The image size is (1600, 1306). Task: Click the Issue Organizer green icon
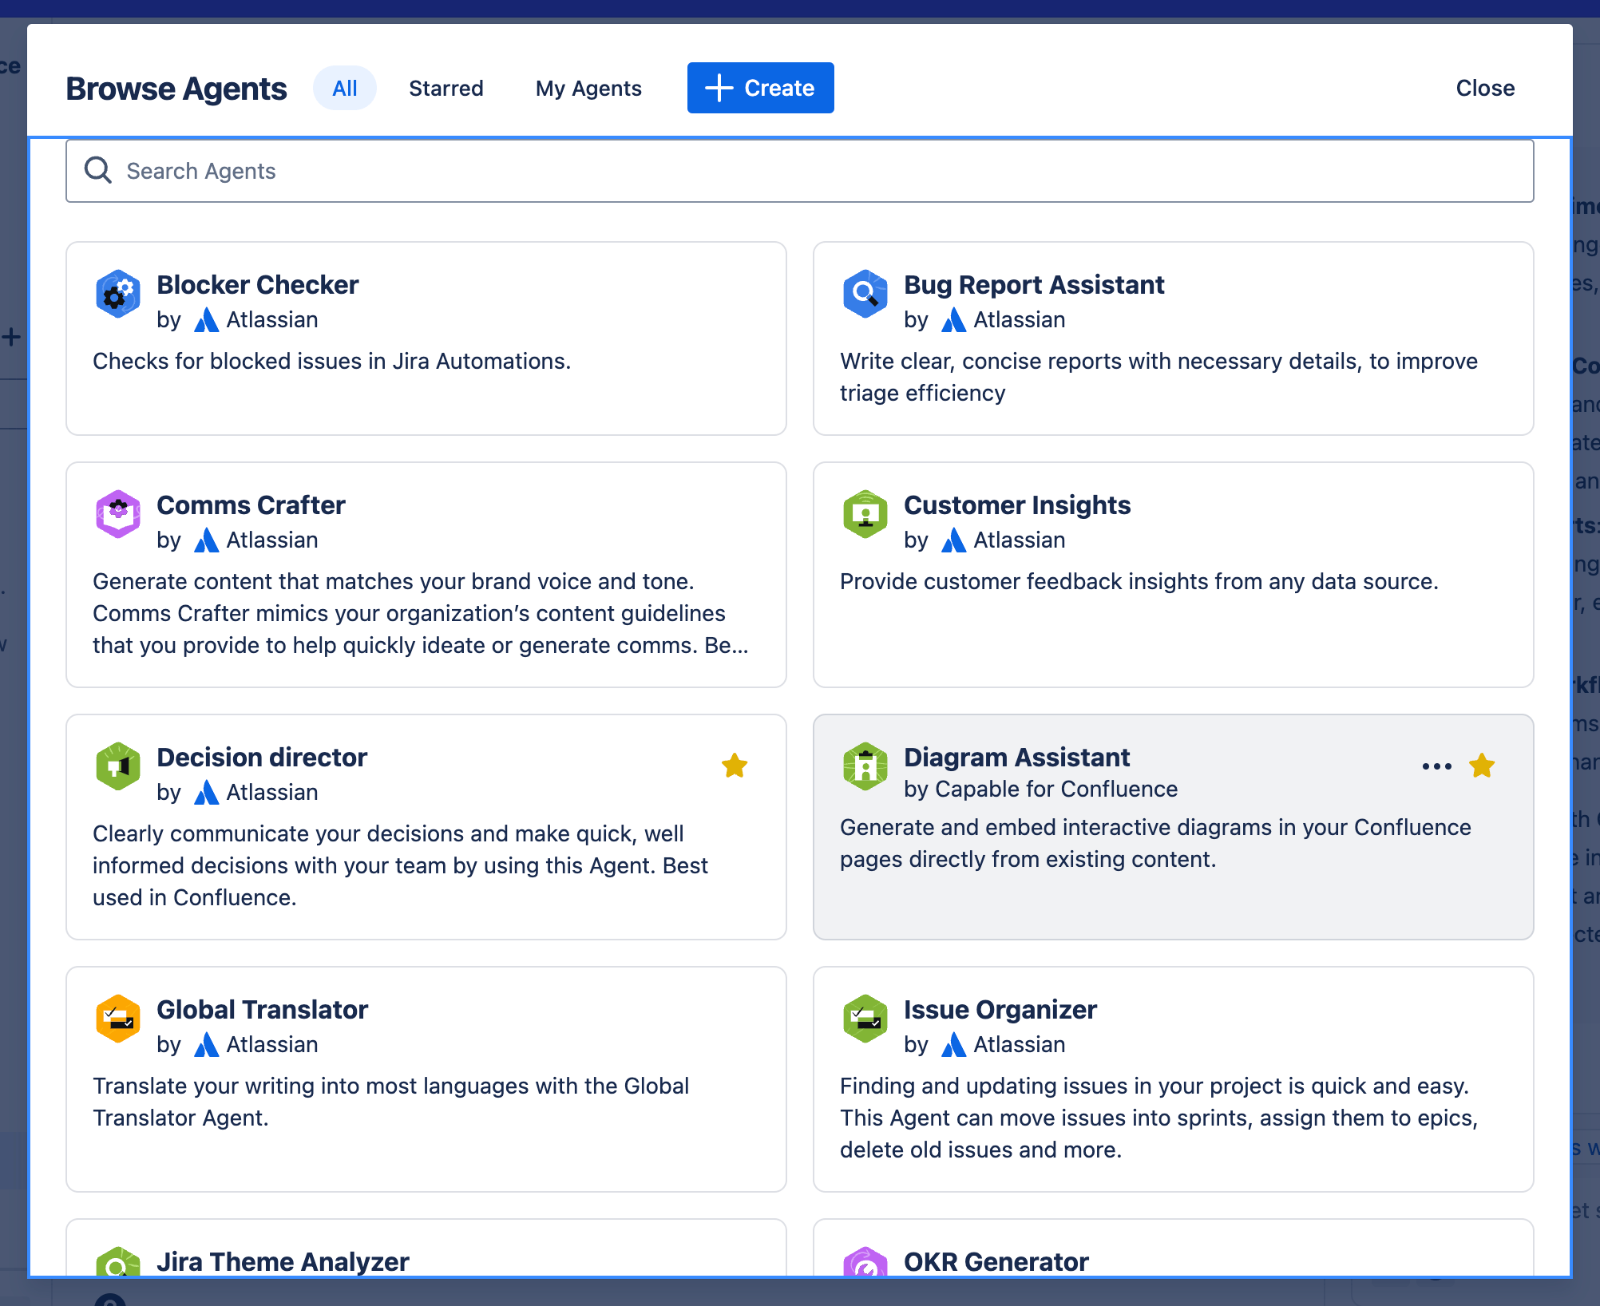coord(865,1019)
